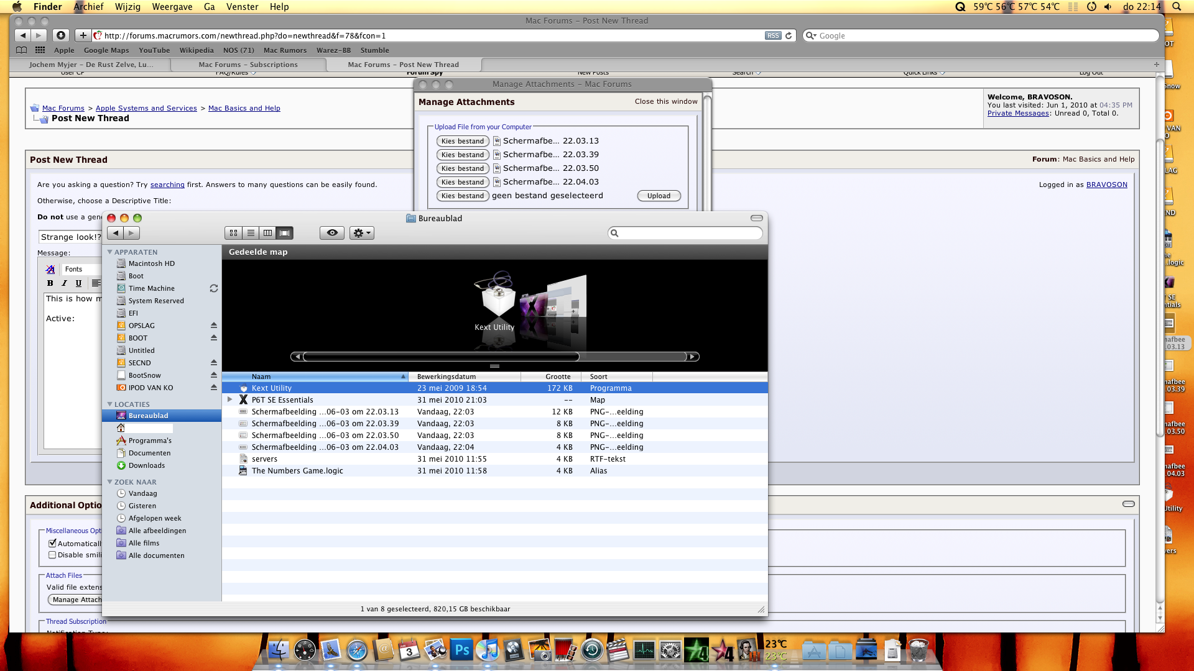Image resolution: width=1194 pixels, height=671 pixels.
Task: Switch Finder to icon view
Action: pyautogui.click(x=233, y=233)
